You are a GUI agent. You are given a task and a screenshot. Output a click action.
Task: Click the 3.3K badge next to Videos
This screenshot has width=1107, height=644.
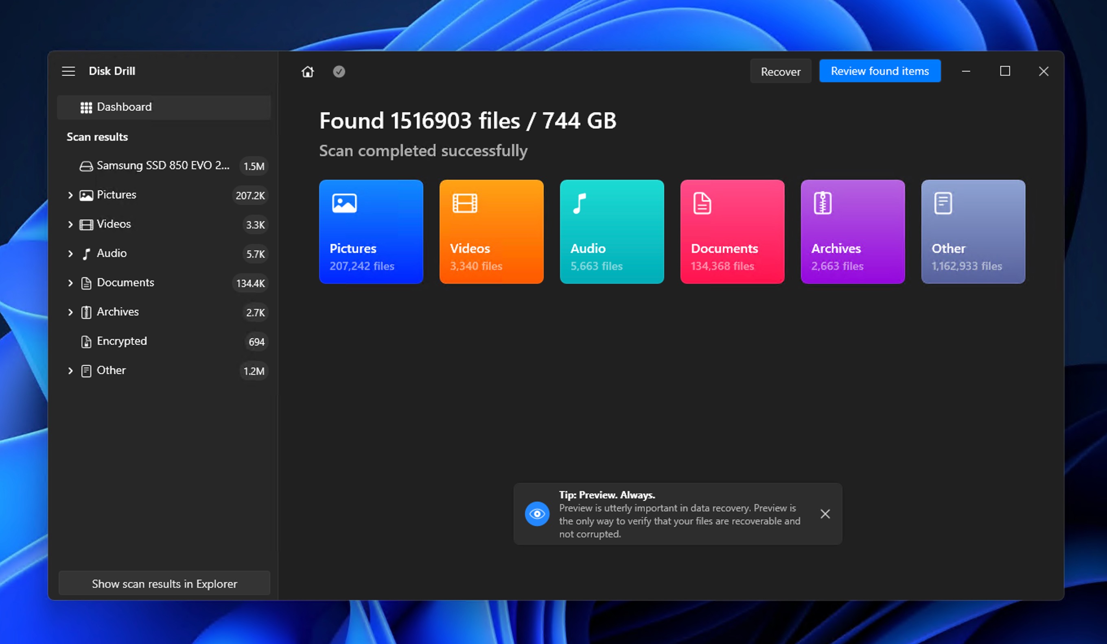tap(255, 224)
